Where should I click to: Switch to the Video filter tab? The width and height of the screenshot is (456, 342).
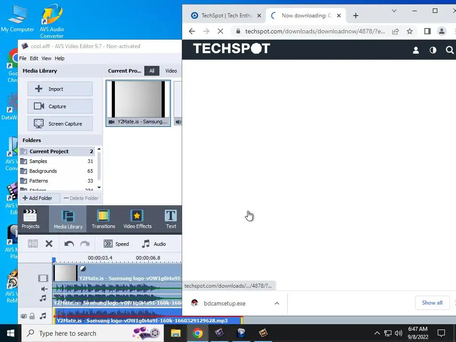(171, 71)
